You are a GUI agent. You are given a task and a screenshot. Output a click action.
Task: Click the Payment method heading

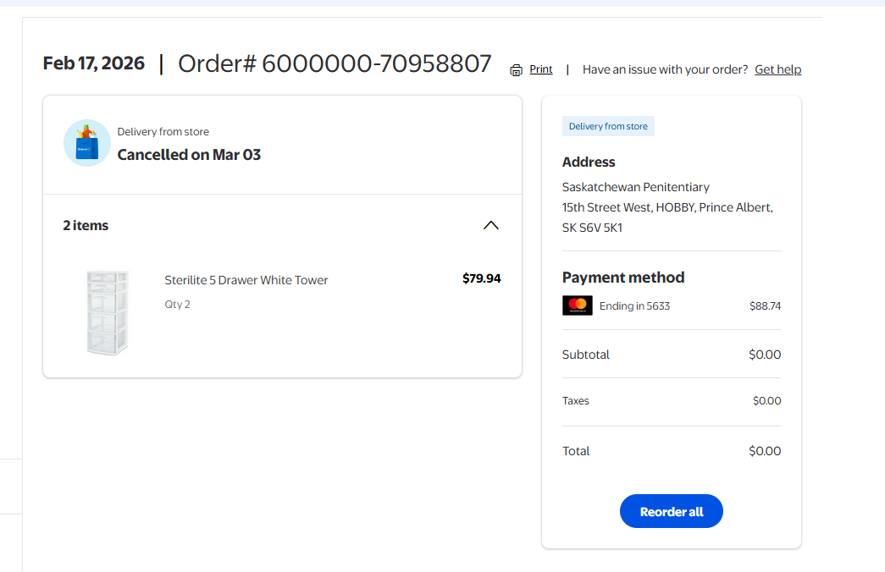tap(623, 278)
